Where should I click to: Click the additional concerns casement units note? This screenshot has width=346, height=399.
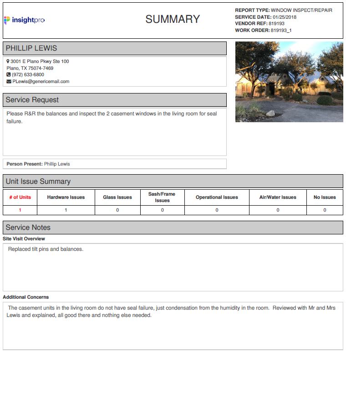[171, 311]
